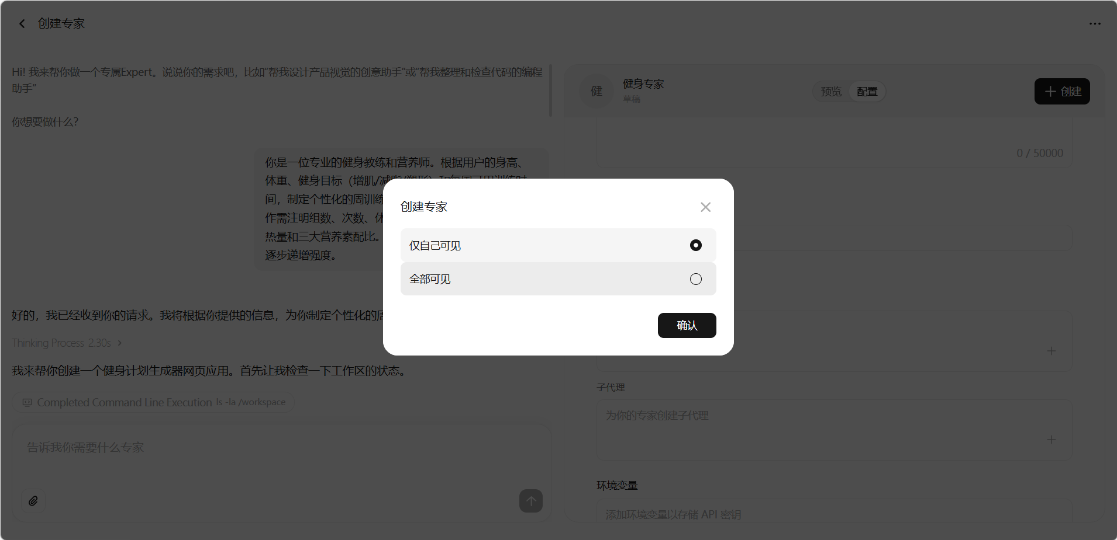Image resolution: width=1117 pixels, height=540 pixels.
Task: Click the 环境变量 API key field
Action: (833, 514)
